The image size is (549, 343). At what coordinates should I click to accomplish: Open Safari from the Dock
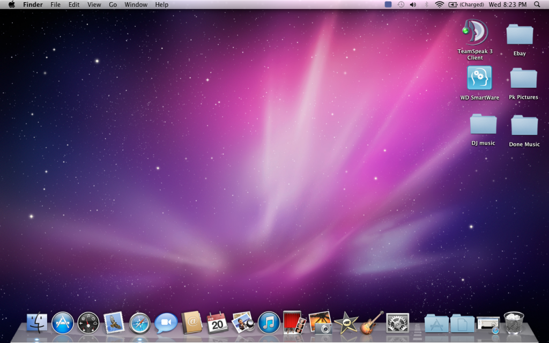pos(139,323)
